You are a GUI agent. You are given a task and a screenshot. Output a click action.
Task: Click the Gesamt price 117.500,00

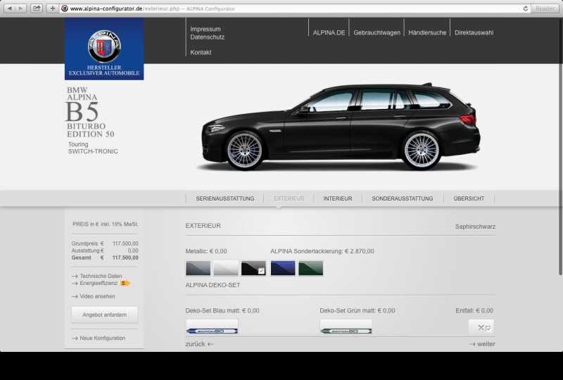click(x=125, y=258)
